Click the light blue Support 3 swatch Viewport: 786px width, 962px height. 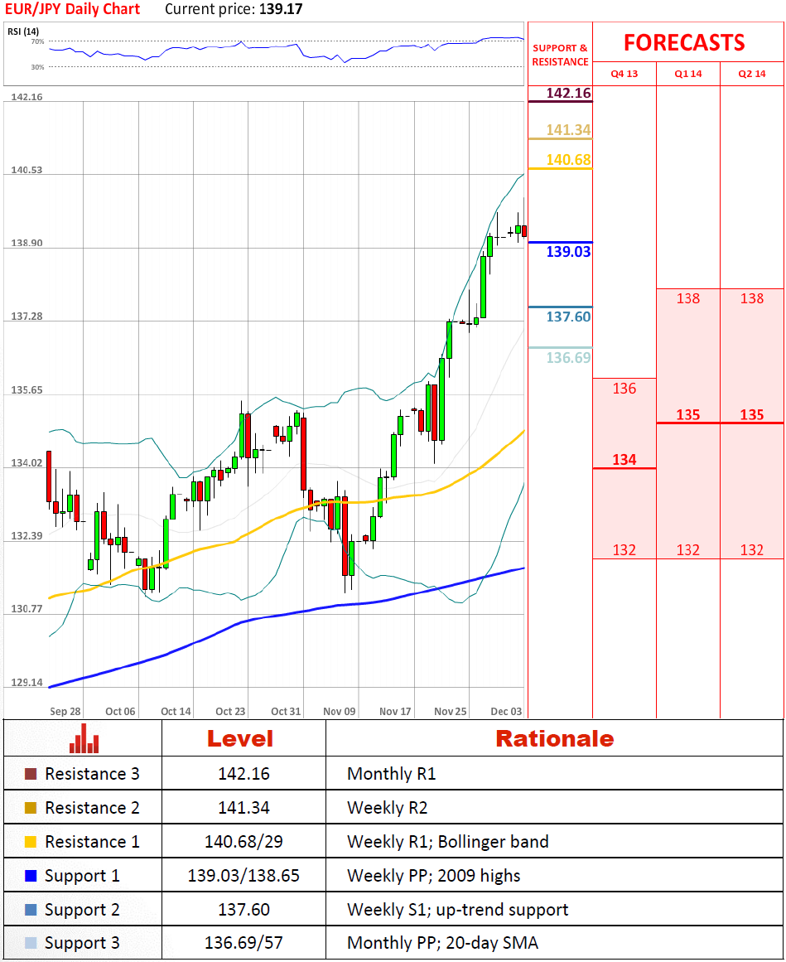click(31, 943)
